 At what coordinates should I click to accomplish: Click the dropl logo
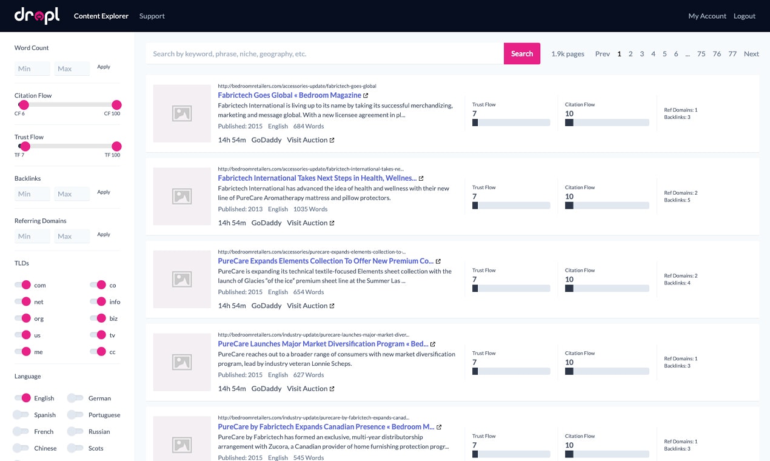point(36,15)
